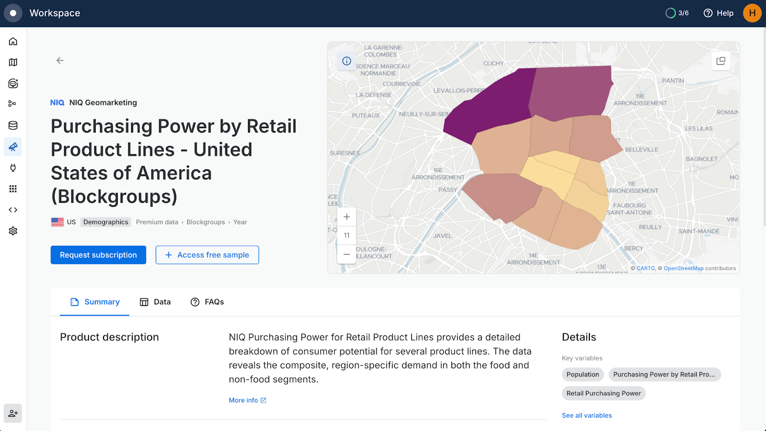The height and width of the screenshot is (431, 766).
Task: Click the invite user icon
Action: 13,413
